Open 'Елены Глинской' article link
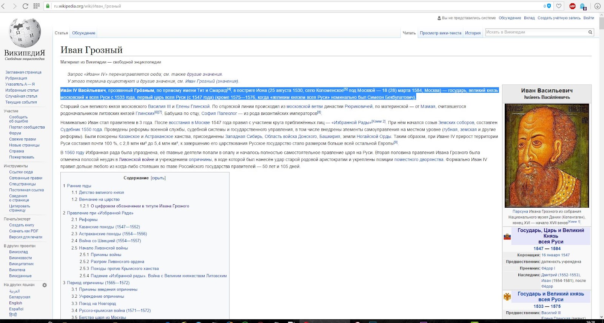This screenshot has width=604, height=323. click(193, 107)
